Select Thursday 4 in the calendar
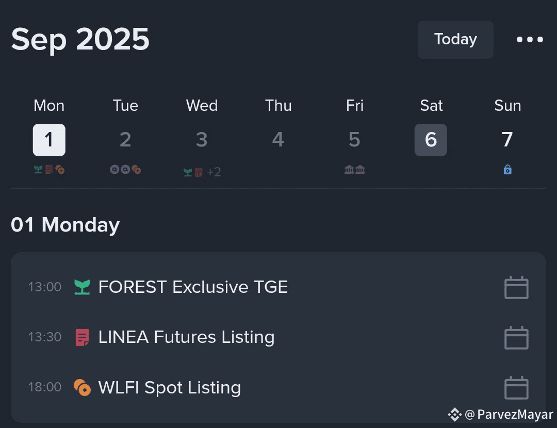 coord(278,140)
